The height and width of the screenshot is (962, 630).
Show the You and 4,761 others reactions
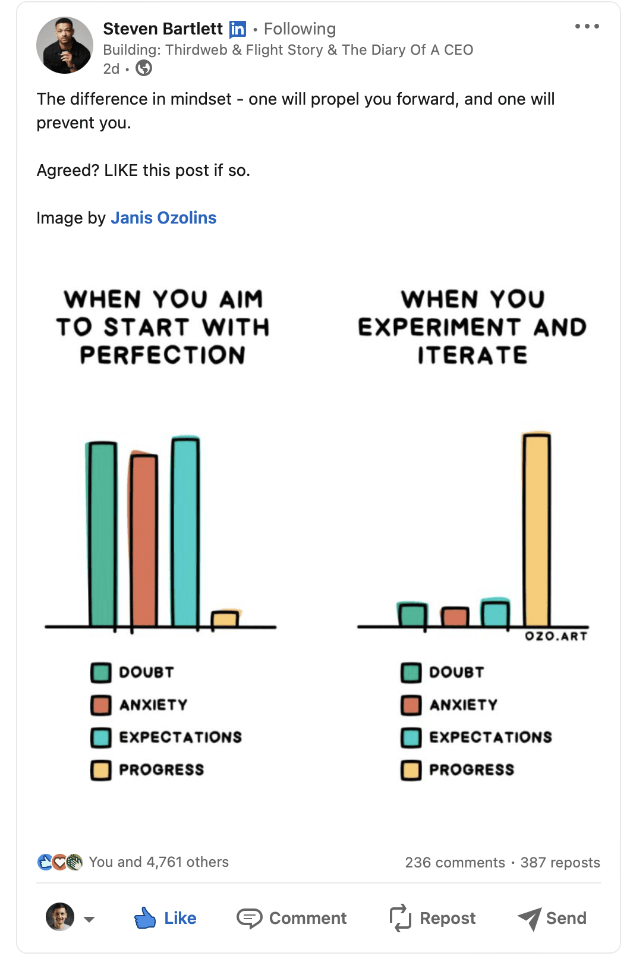(159, 862)
